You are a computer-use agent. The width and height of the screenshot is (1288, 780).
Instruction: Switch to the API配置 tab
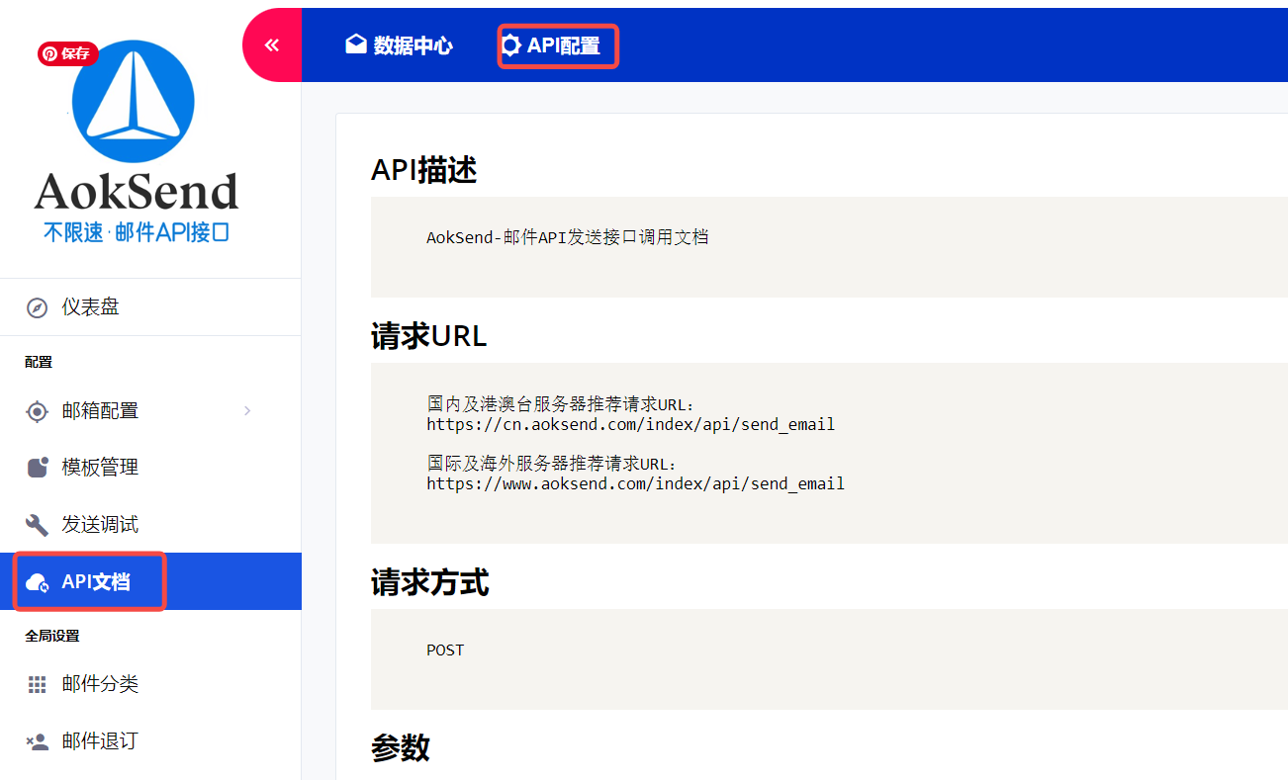[x=563, y=45]
